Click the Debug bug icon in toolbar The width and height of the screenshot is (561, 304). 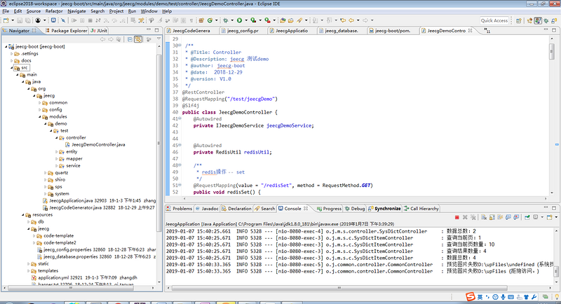coord(224,21)
